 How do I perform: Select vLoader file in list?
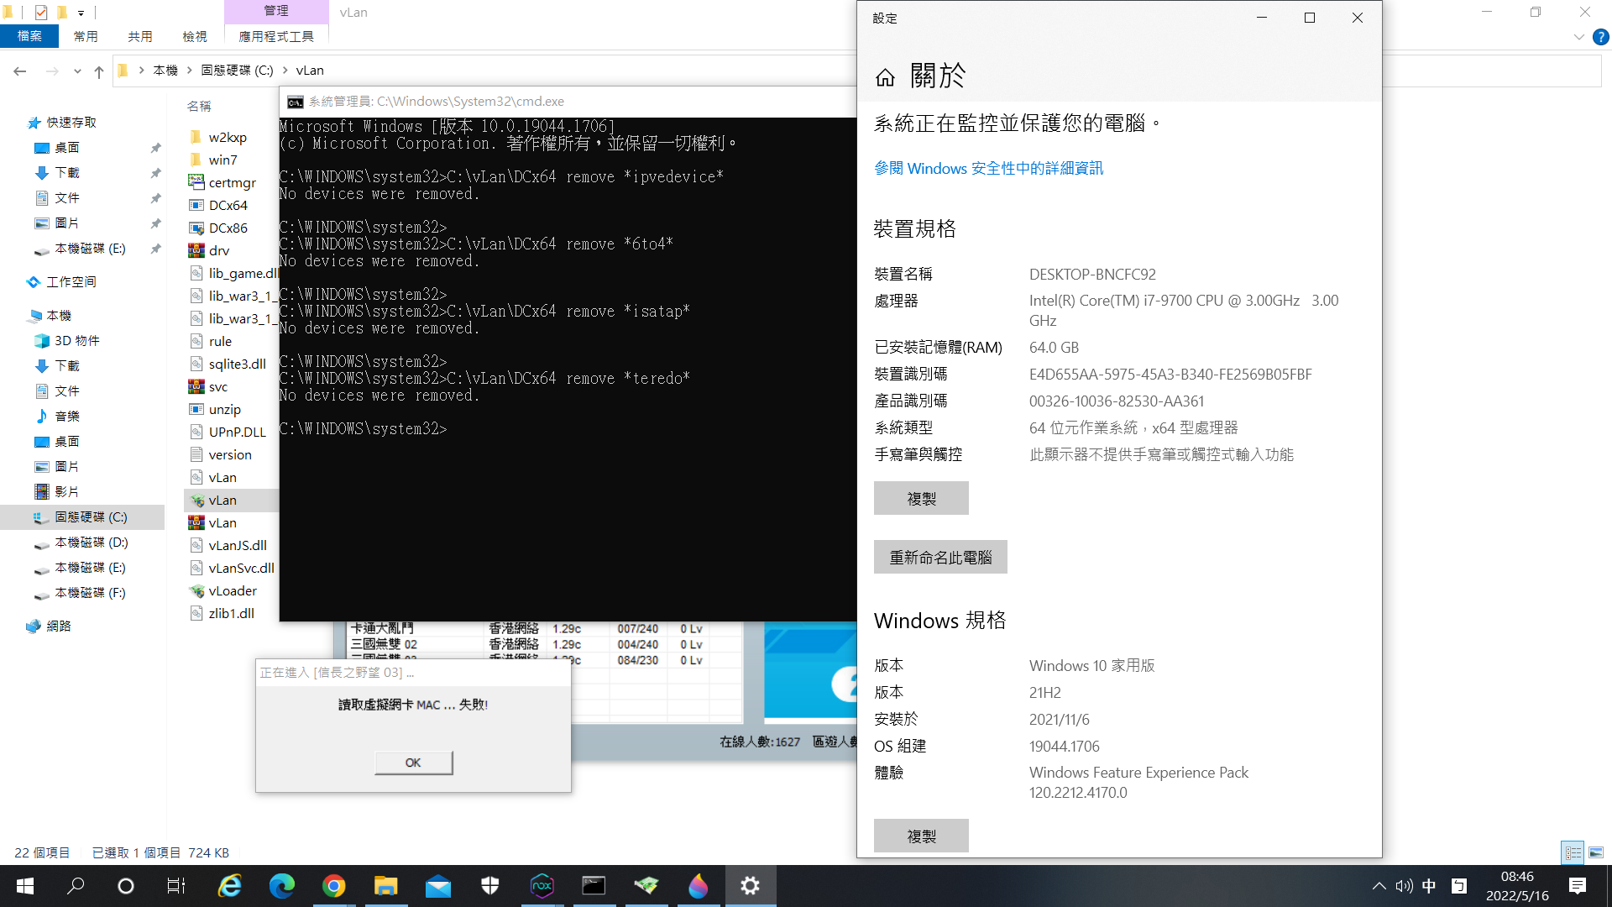point(233,590)
